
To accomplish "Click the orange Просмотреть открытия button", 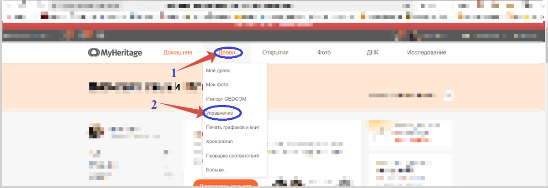I will click(x=226, y=184).
